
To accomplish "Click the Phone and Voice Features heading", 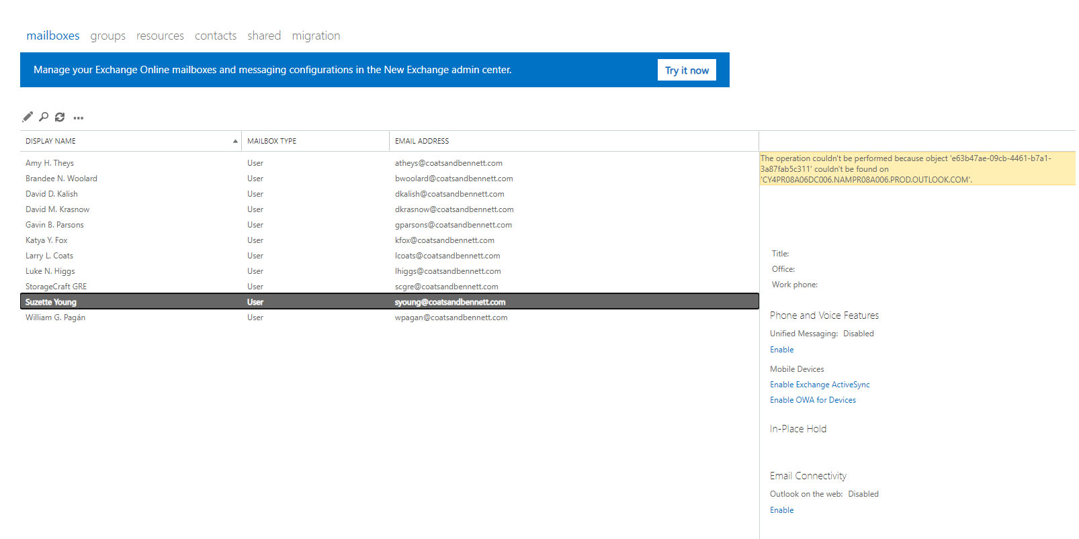I will pos(824,315).
